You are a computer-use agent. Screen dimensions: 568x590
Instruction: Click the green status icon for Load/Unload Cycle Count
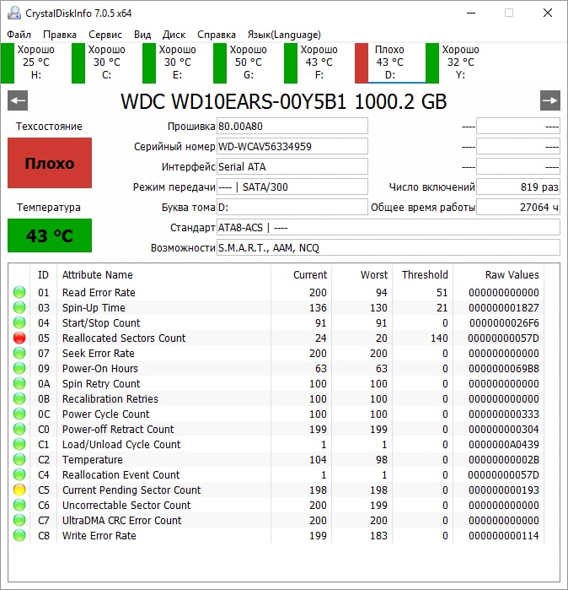(x=19, y=444)
